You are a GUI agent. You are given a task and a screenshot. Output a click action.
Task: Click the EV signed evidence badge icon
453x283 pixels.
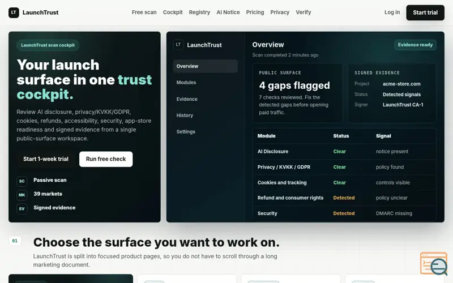click(22, 209)
